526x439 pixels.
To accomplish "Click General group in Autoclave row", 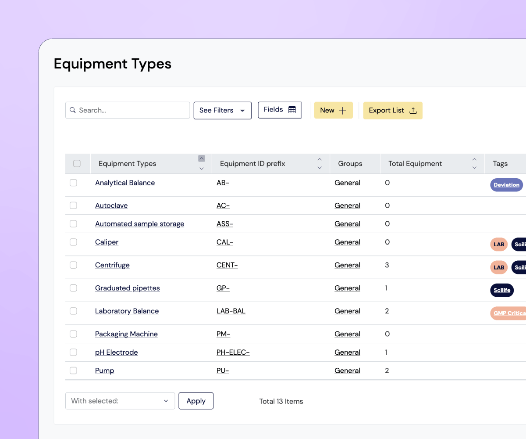I will (x=347, y=205).
